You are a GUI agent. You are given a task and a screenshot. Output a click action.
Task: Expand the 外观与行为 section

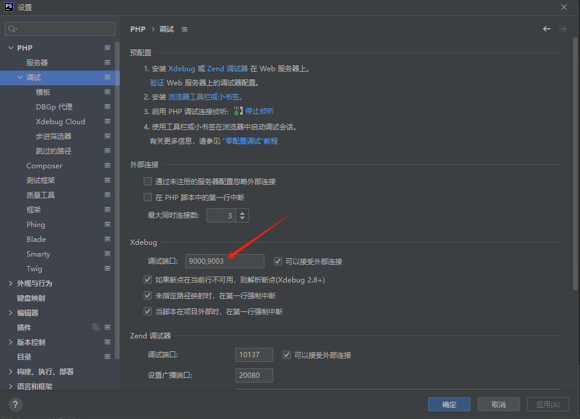point(11,283)
